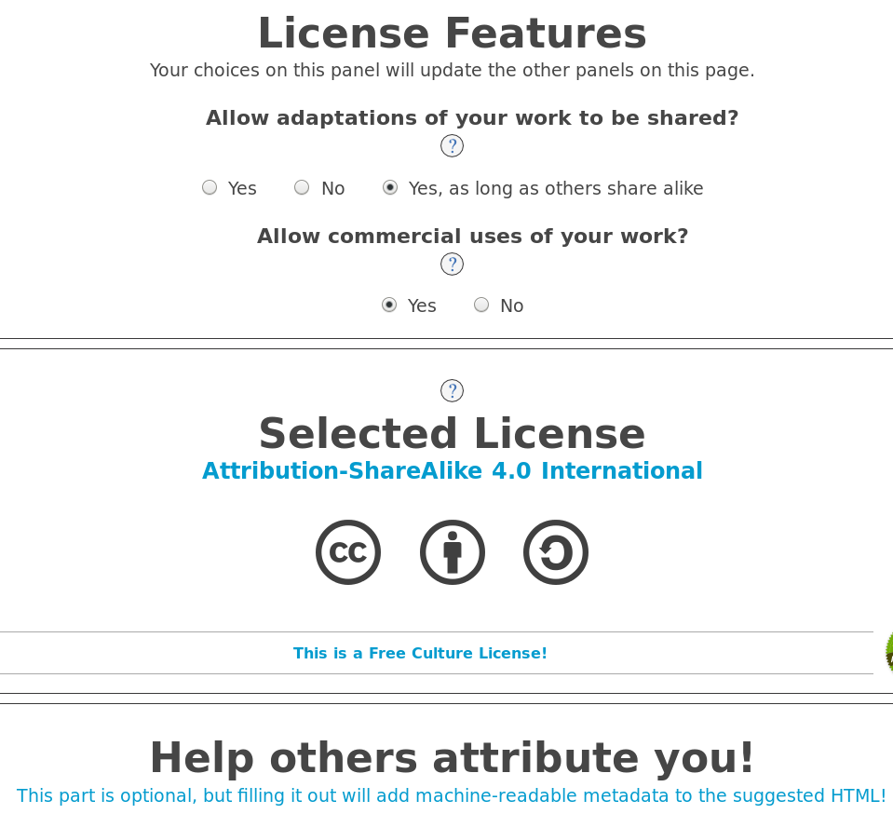The width and height of the screenshot is (893, 814).
Task: Open help icon for commercial uses question
Action: click(x=452, y=264)
